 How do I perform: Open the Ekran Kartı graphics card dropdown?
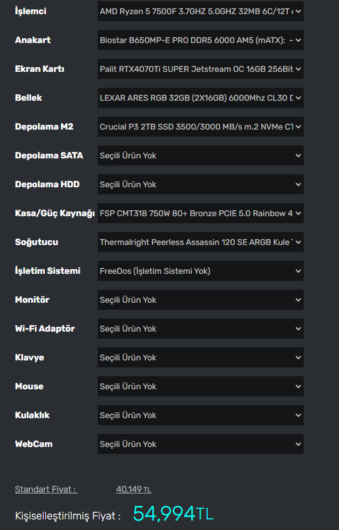[x=201, y=69]
